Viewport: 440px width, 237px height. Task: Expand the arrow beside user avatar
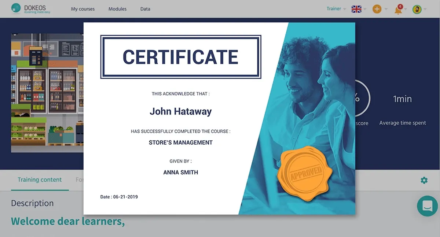click(x=425, y=10)
